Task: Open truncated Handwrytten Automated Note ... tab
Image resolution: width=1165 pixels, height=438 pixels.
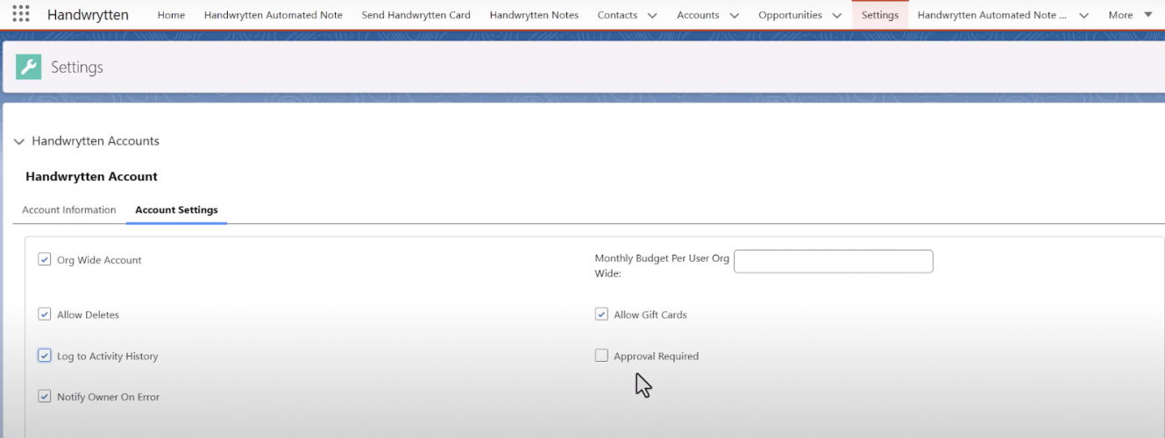Action: [x=992, y=15]
